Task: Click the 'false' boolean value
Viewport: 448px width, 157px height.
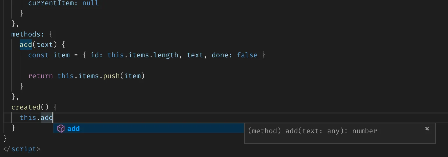Action: 247,55
